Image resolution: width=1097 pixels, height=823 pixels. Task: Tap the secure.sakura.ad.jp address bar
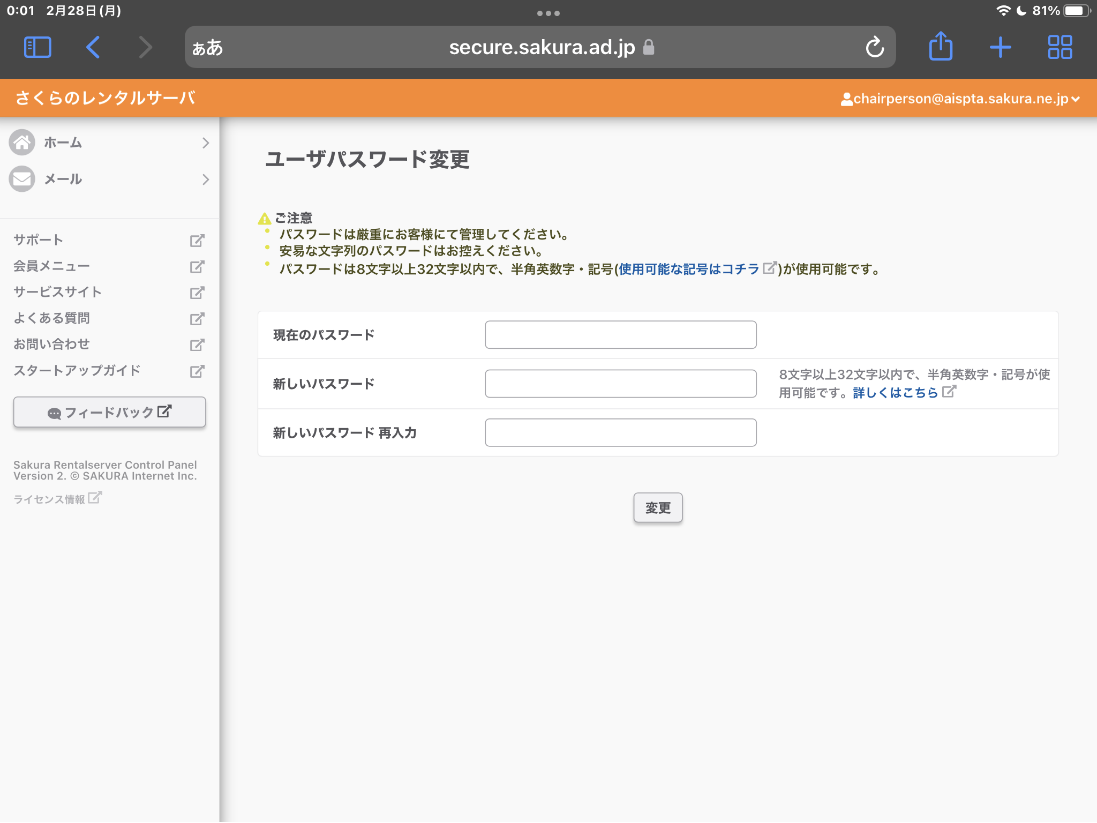[540, 47]
